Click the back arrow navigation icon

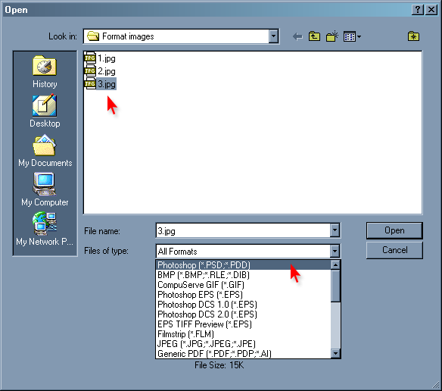click(x=297, y=36)
